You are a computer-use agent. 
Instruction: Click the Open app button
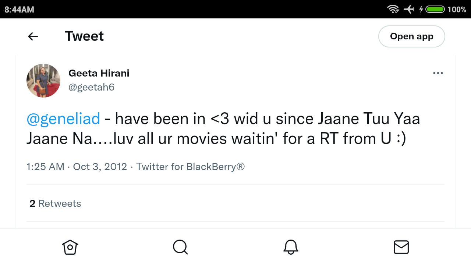coord(412,36)
